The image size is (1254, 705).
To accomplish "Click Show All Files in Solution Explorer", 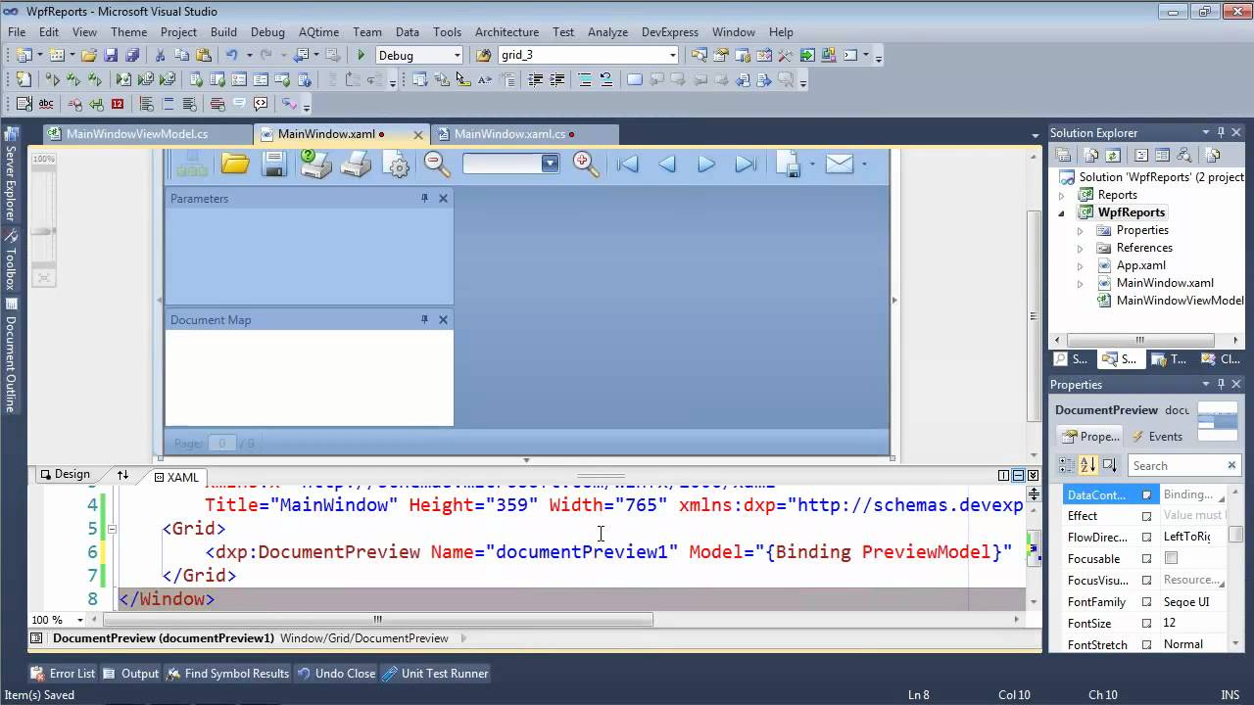I will point(1090,155).
